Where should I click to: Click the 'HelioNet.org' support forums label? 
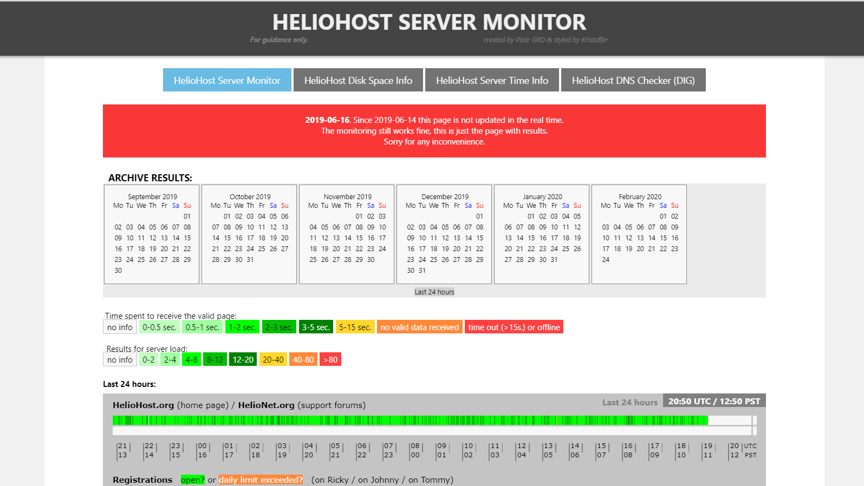coord(266,405)
